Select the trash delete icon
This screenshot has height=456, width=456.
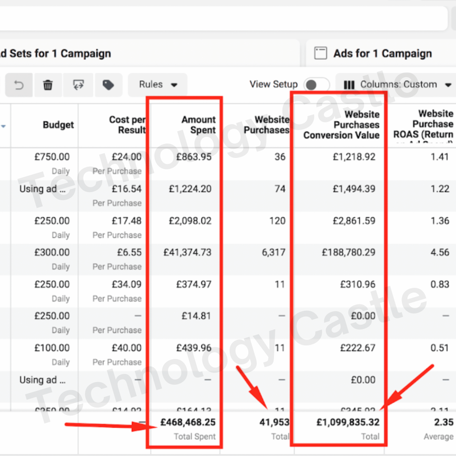point(48,84)
